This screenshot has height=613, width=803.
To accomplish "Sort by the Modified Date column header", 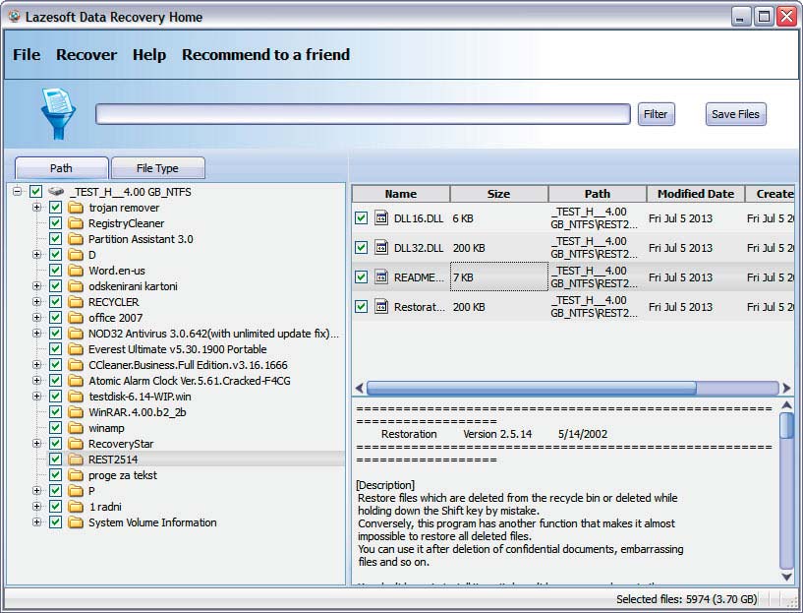I will (x=696, y=194).
